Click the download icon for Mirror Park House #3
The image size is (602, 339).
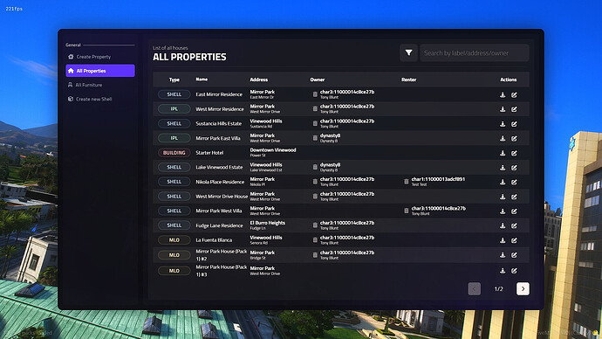pos(503,271)
